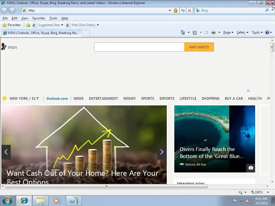This screenshot has height=206, width=275.
Task: Click the Home page icon
Action: tap(183, 32)
